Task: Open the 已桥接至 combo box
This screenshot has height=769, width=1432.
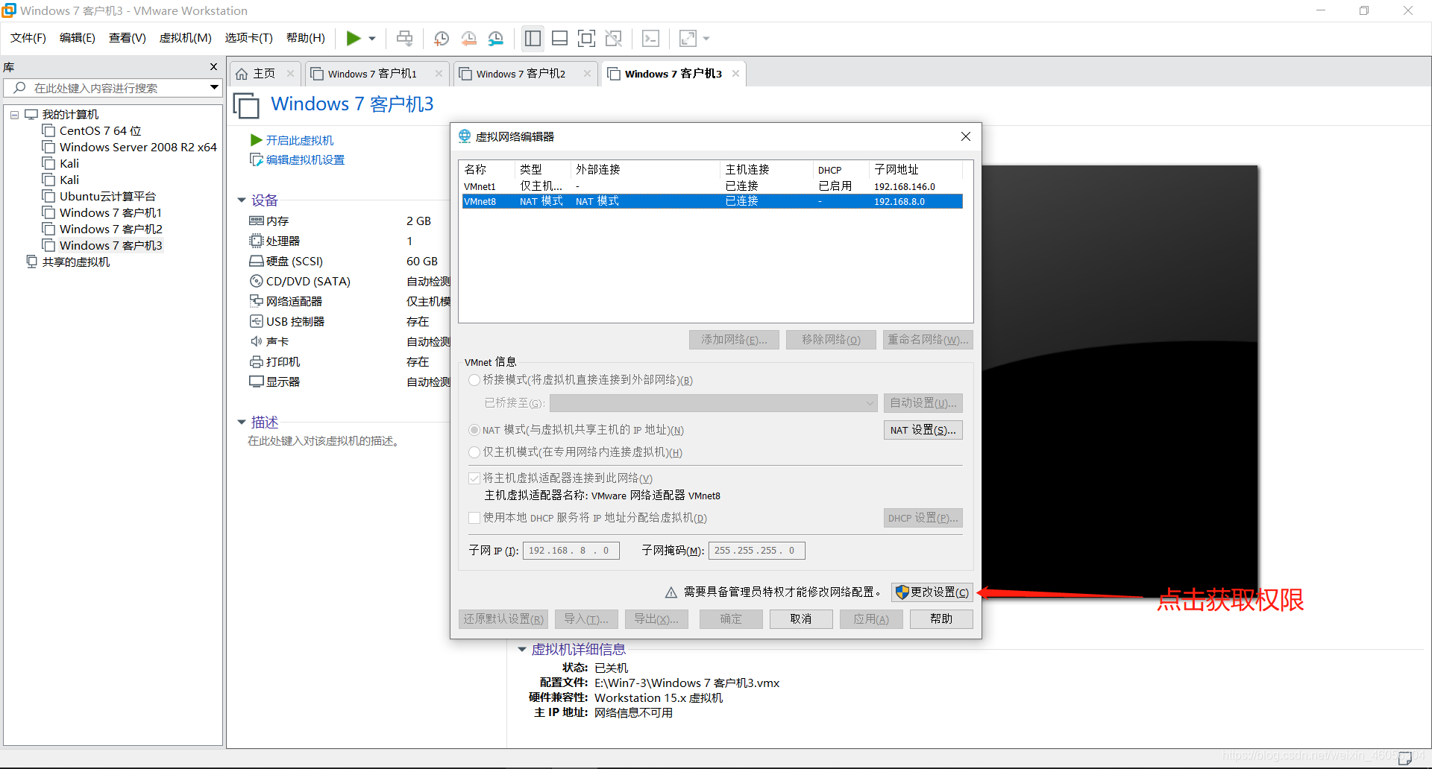Action: click(713, 403)
